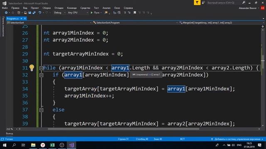The width and height of the screenshot is (266, 149).
Task: Click the split editor handle above scrollbar
Action: tap(263, 26)
